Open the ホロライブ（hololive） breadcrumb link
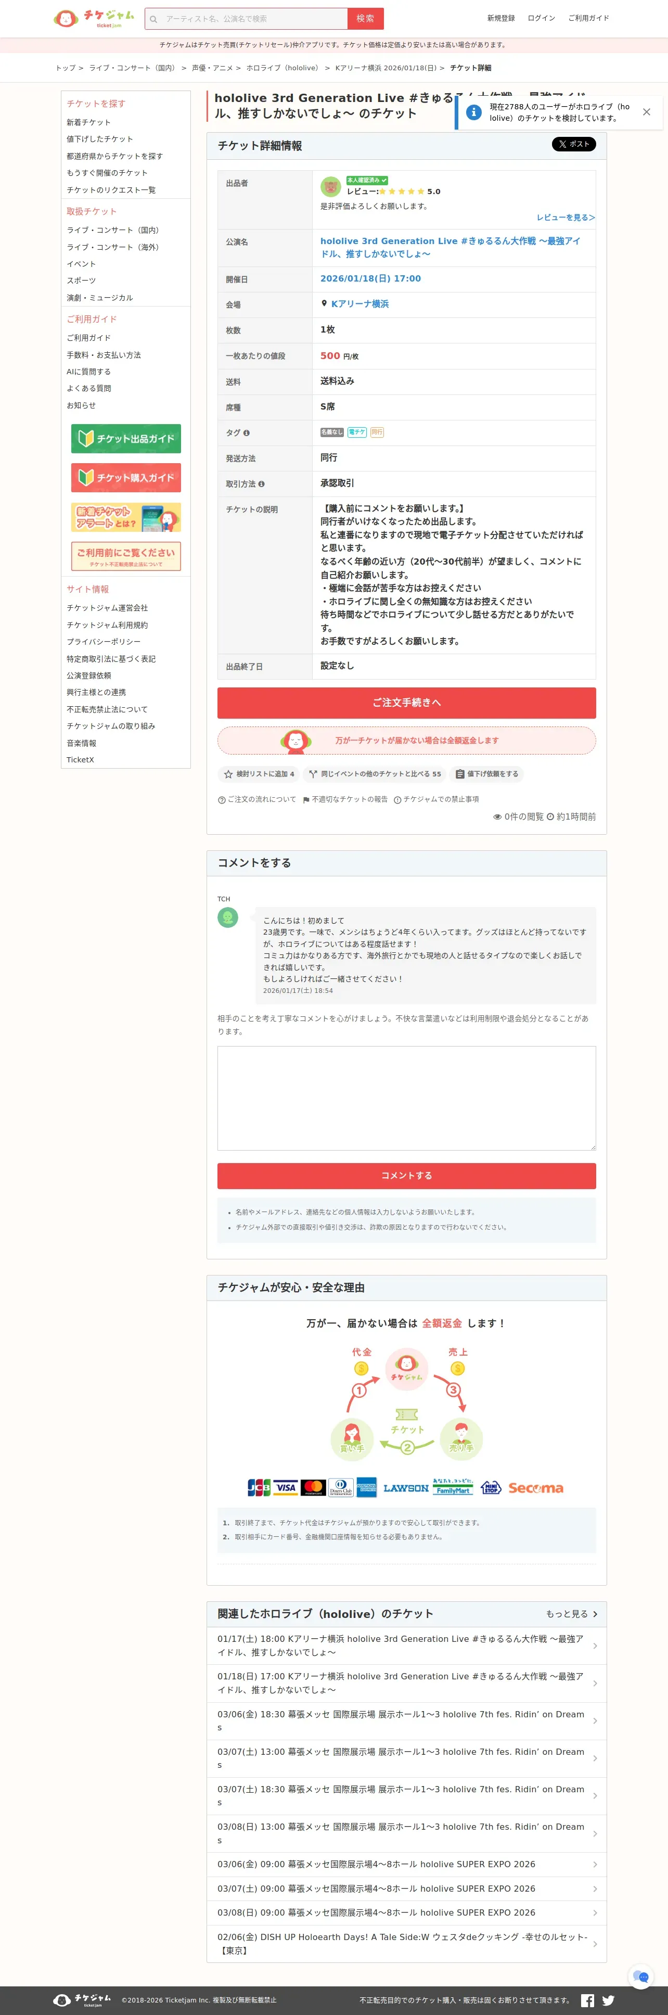The height and width of the screenshot is (2015, 668). click(282, 68)
